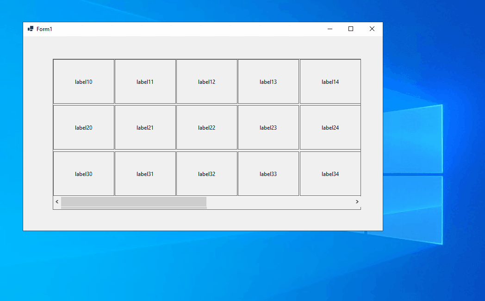This screenshot has width=485, height=301.
Task: Click the left scroll arrow of horizontal scrollbar
Action: (x=57, y=202)
